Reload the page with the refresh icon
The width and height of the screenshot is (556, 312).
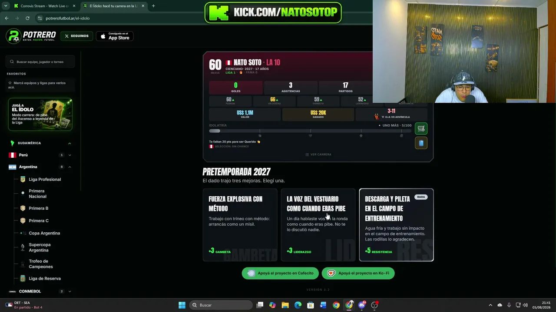coord(27,18)
